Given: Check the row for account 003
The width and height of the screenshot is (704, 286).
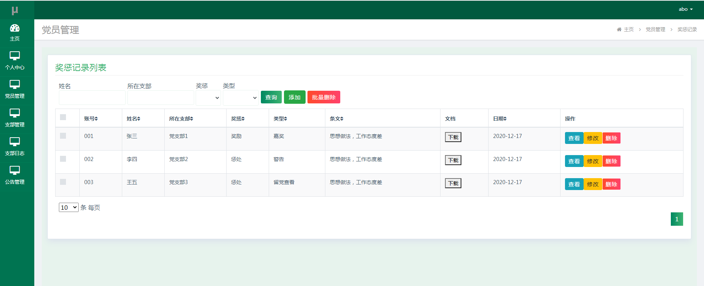Looking at the screenshot, I should click(63, 182).
